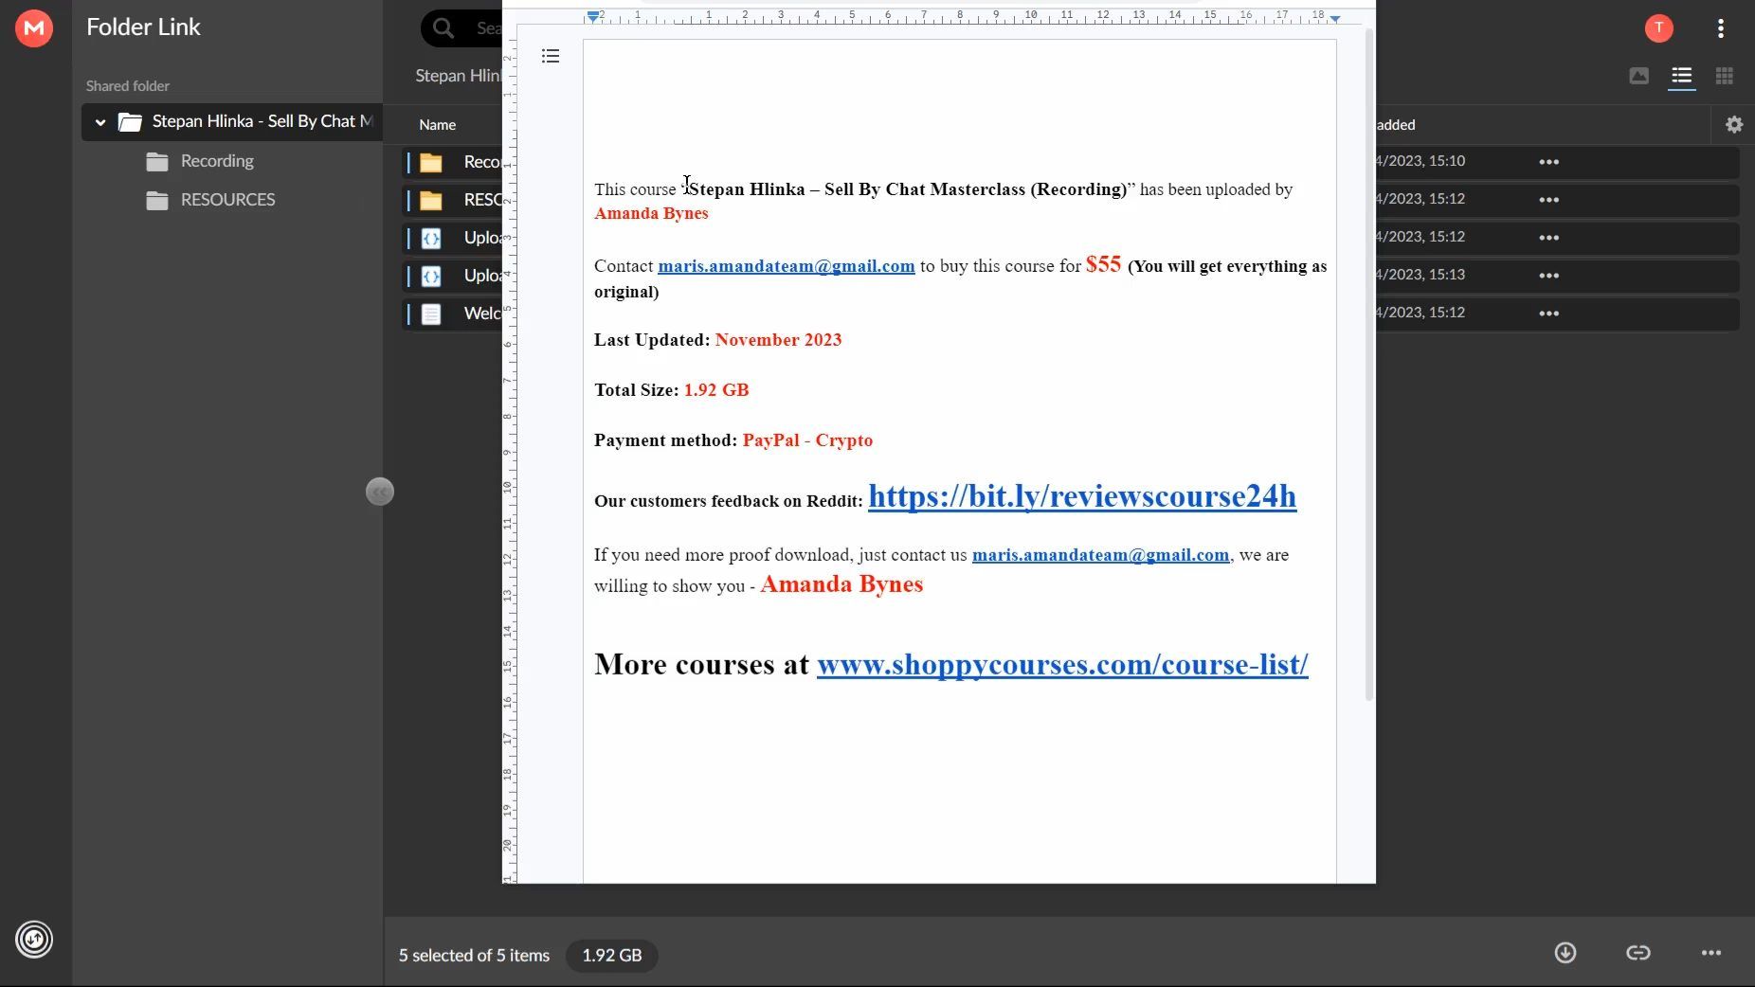Open column settings gear
The image size is (1755, 987).
pos(1733,124)
